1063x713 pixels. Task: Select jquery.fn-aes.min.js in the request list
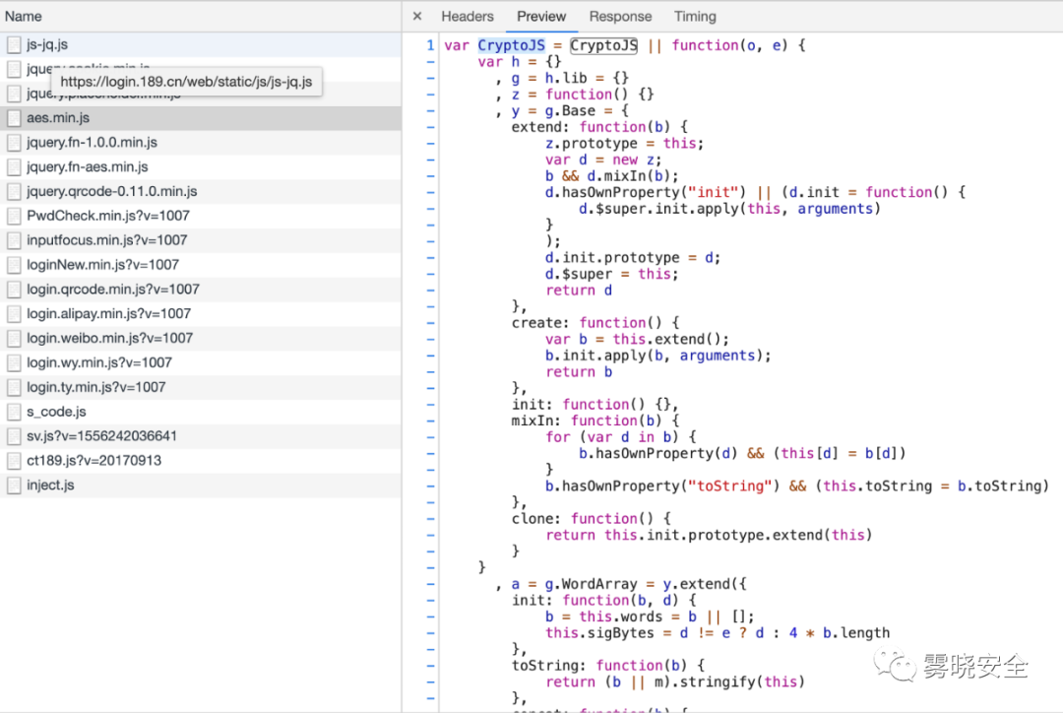88,167
